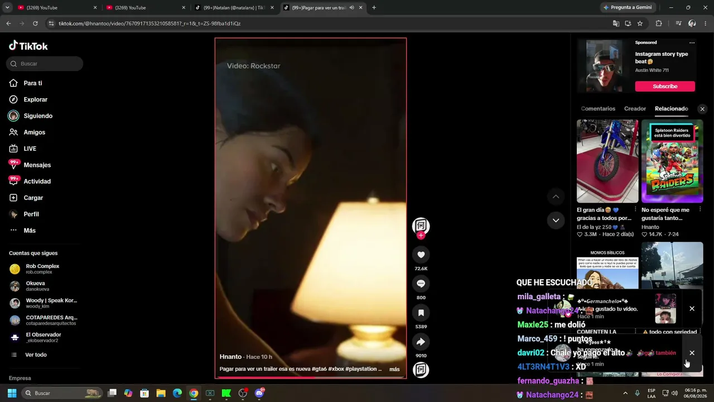The height and width of the screenshot is (402, 714).
Task: Switch to the second YouTube browser tab
Action: [x=145, y=8]
